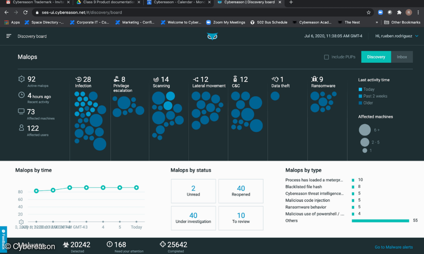Go back using browser back arrow
Viewport: 424px width, 254px height.
coord(6,12)
